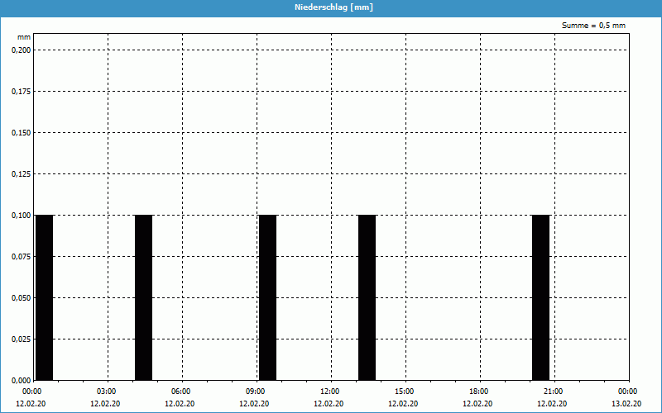Click the 0,075 y-axis value
This screenshot has height=413, width=662.
pos(20,257)
